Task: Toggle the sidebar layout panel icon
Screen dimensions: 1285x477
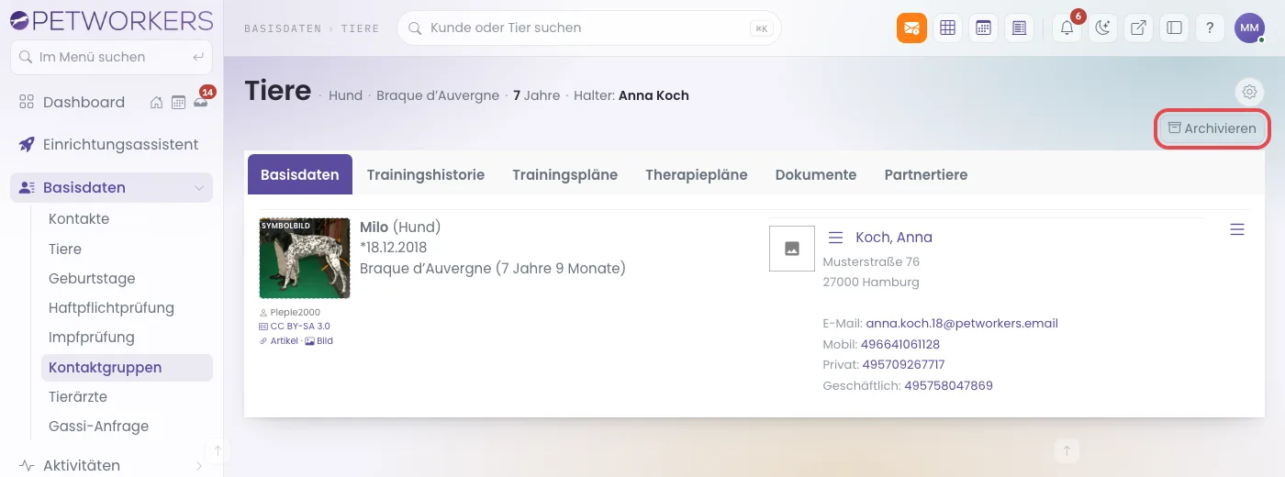Action: click(1174, 28)
